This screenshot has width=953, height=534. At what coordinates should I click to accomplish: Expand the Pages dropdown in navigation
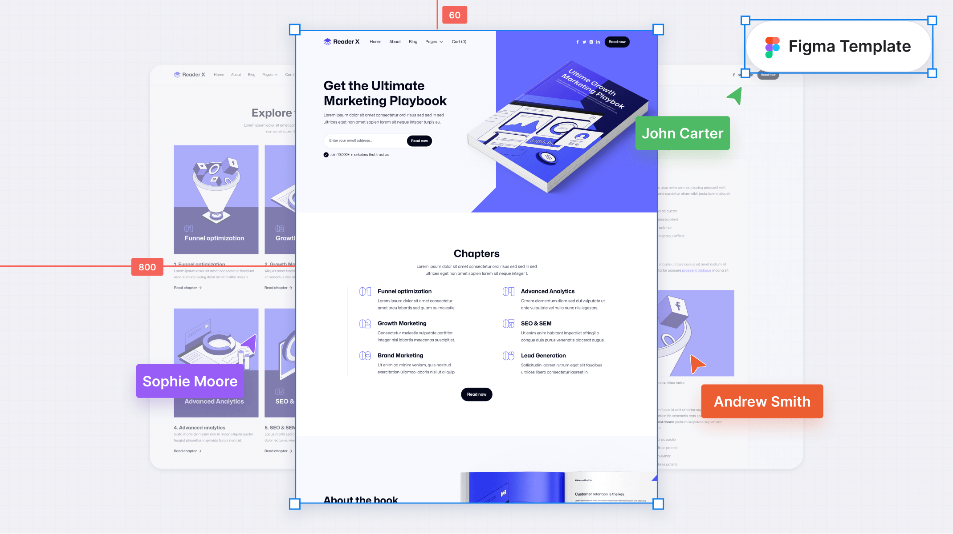click(x=433, y=41)
